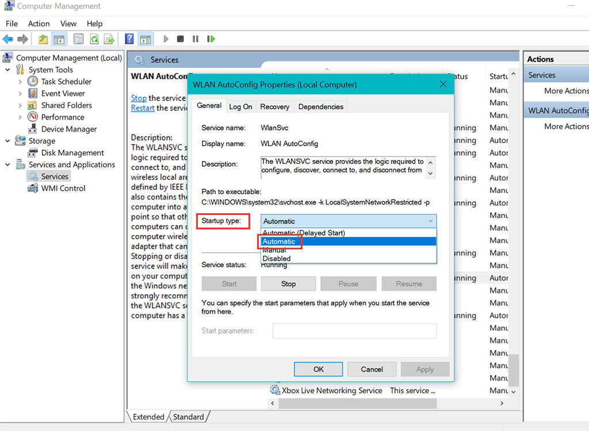This screenshot has width=589, height=431.
Task: Select Shared Folders icon in tree
Action: point(32,105)
